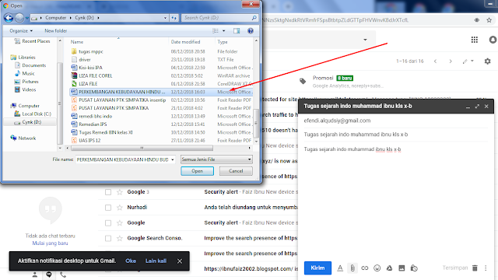Open recent pages dropdown beside Forward button
This screenshot has height=280, width=498.
point(27,18)
